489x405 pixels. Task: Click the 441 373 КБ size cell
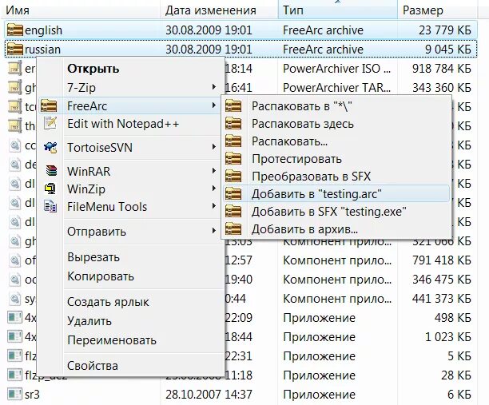pos(441,299)
